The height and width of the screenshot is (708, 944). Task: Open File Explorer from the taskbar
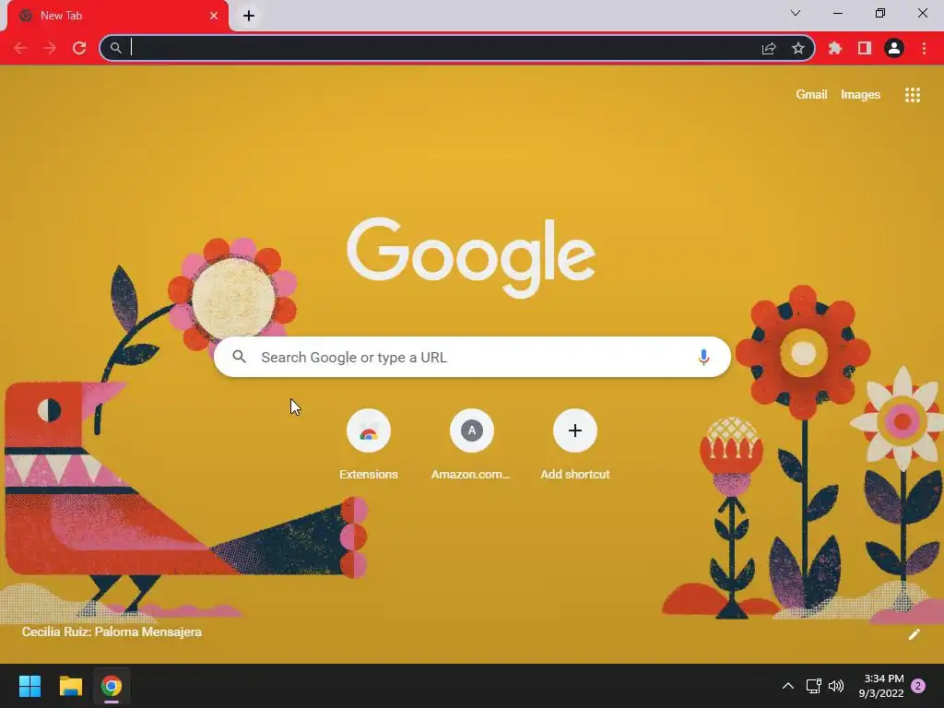click(70, 686)
